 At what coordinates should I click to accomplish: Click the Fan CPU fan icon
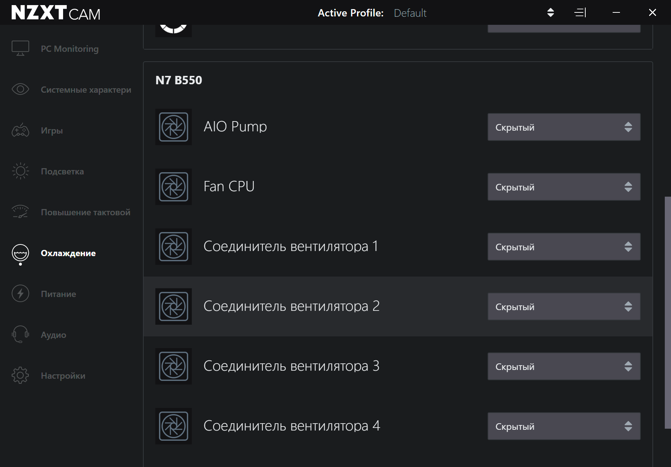[x=174, y=187]
